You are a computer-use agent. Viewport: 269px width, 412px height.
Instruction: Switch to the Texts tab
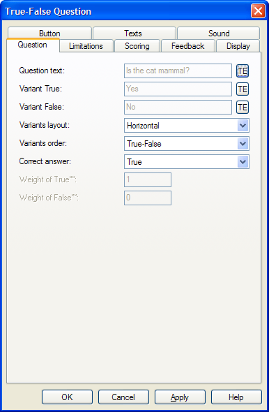click(134, 33)
